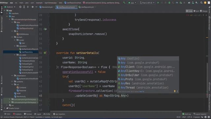Collapse the java folder
This screenshot has height=119, width=211.
point(7,17)
